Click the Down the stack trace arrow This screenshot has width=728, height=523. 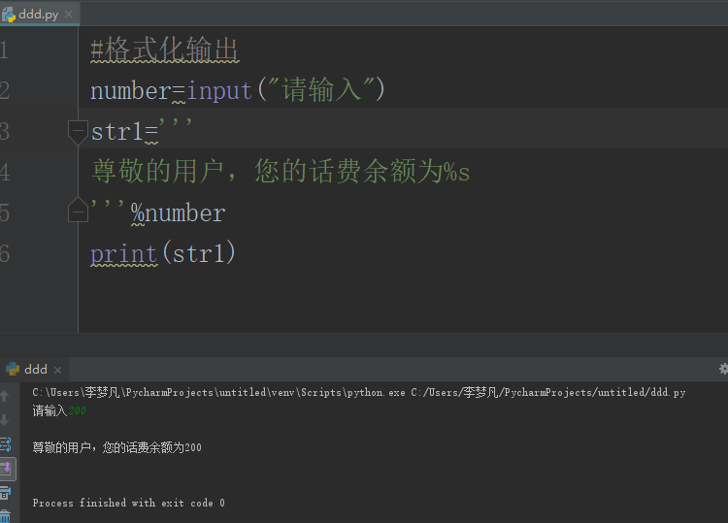pyautogui.click(x=5, y=420)
